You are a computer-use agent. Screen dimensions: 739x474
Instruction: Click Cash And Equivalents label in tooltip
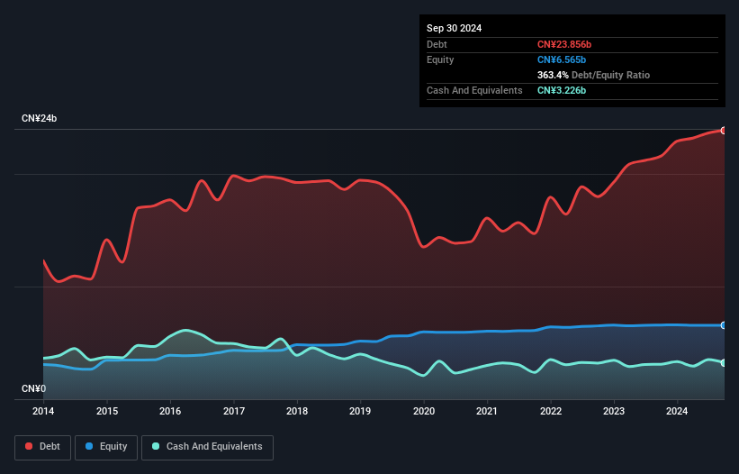(474, 90)
